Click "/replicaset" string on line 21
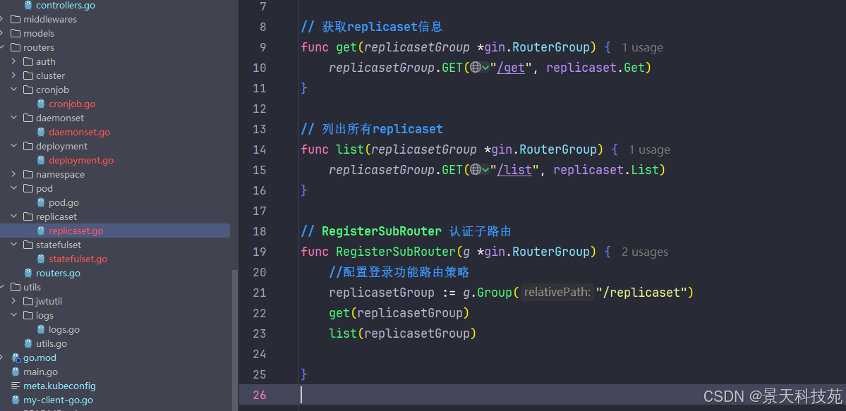The image size is (846, 411). [641, 293]
